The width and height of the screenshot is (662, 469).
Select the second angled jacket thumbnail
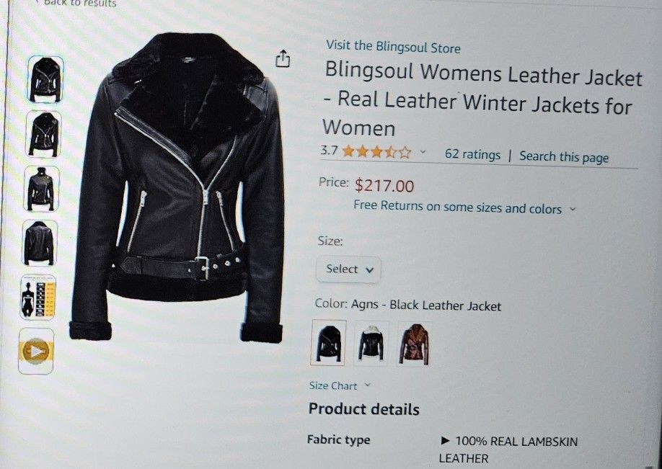point(43,134)
